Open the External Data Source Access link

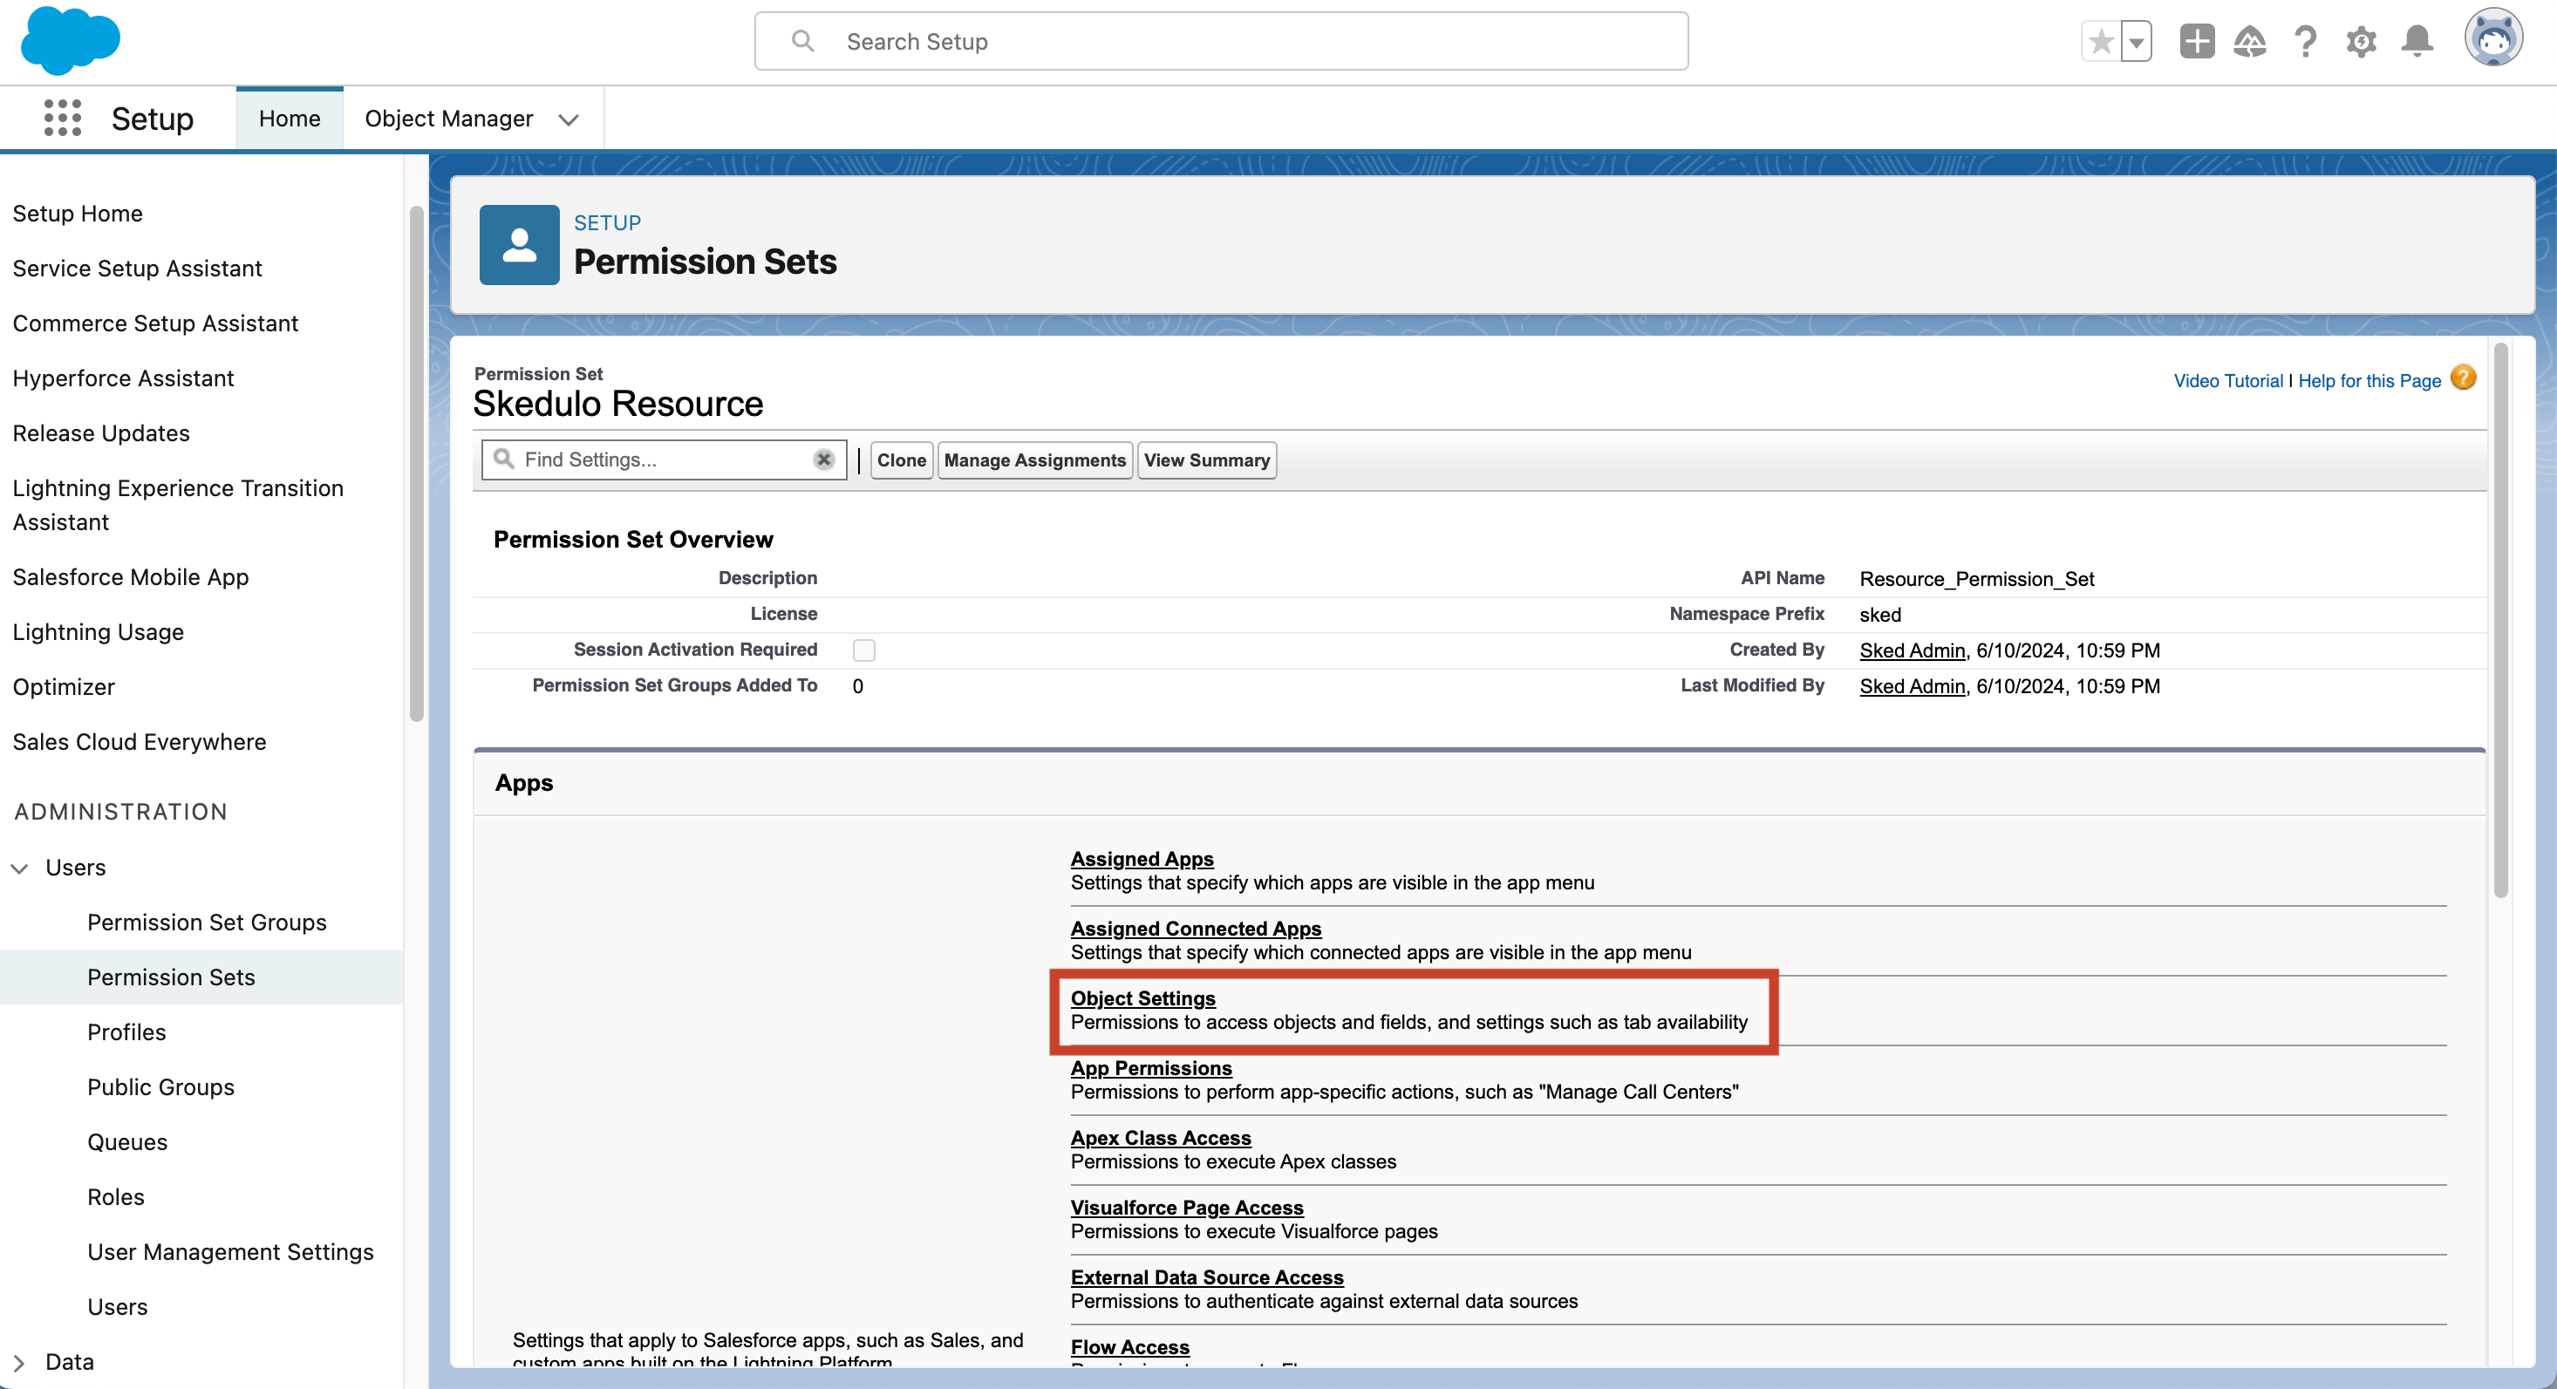(x=1207, y=1278)
